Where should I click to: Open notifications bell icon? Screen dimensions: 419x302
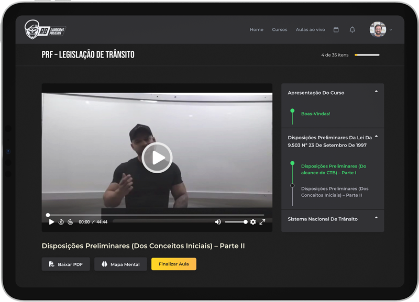click(x=352, y=30)
